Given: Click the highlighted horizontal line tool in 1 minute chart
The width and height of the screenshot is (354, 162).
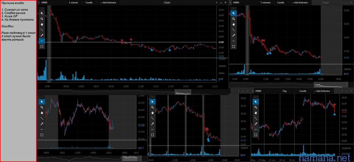Looking at the screenshot, I should pyautogui.click(x=42, y=41).
